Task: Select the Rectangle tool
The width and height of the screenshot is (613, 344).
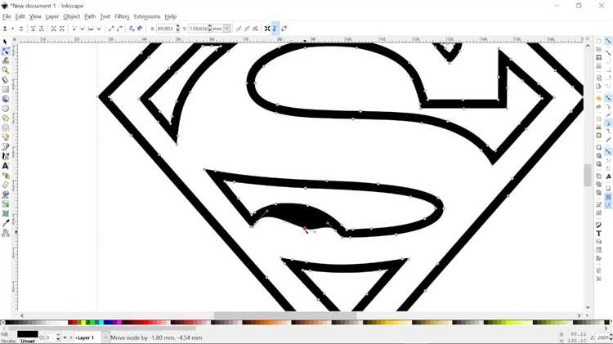Action: (x=5, y=90)
